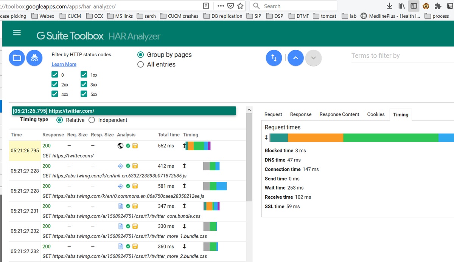Open the hamburger navigation menu
The width and height of the screenshot is (454, 262).
(17, 33)
